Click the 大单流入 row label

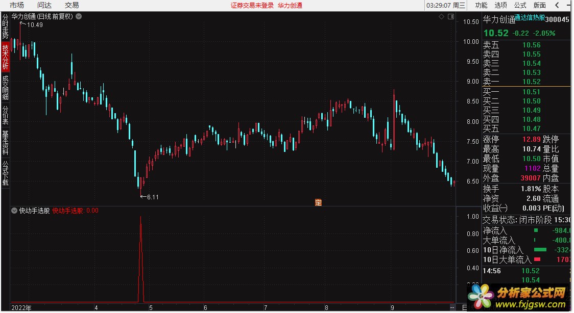[x=499, y=240]
